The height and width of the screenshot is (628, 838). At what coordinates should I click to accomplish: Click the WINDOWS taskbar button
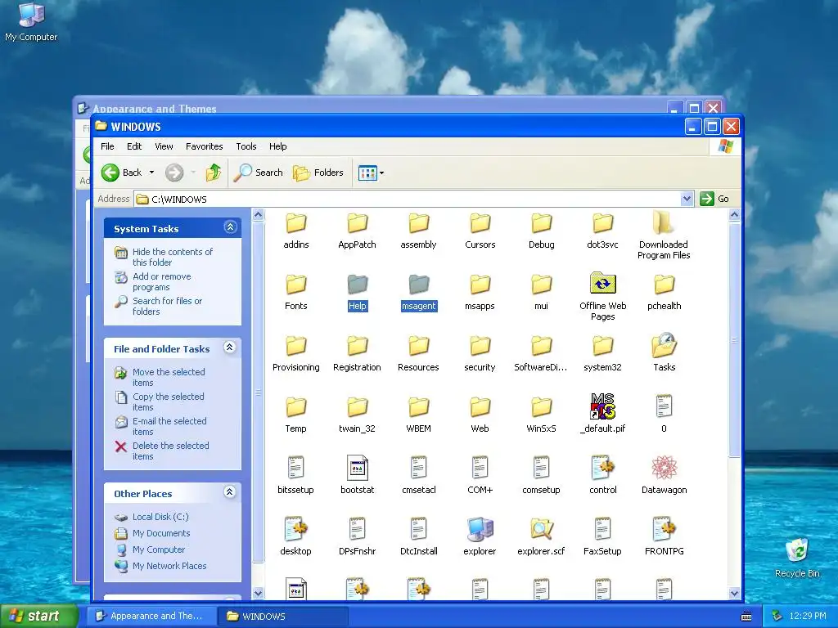click(x=282, y=616)
